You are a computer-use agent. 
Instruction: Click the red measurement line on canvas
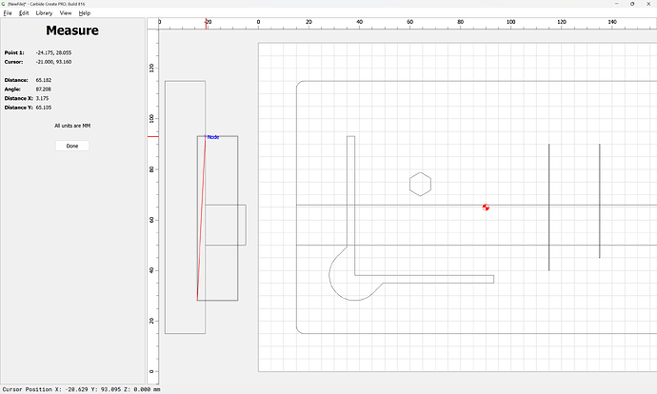pyautogui.click(x=201, y=218)
